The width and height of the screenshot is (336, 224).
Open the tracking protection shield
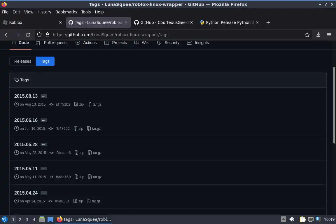(x=39, y=35)
